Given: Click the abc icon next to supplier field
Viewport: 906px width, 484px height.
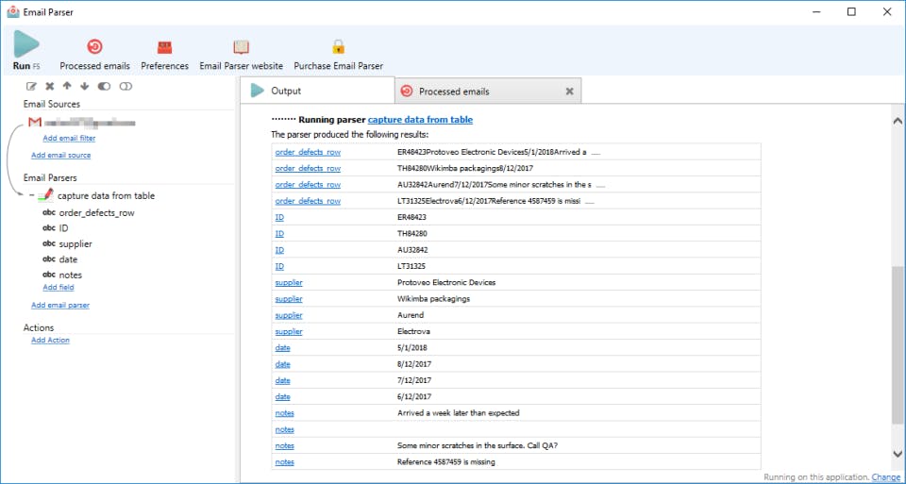Looking at the screenshot, I should (x=49, y=243).
